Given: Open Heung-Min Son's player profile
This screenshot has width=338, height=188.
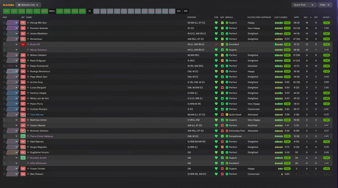Looking at the screenshot, I should (38, 23).
